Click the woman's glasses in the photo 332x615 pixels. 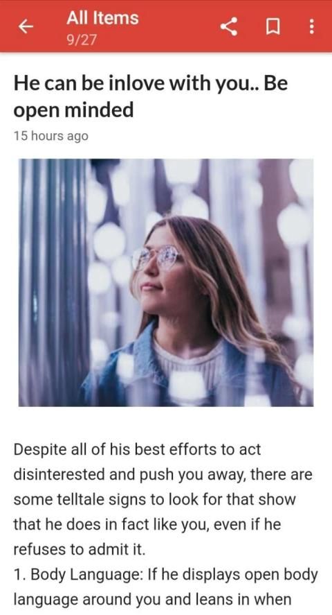click(158, 256)
